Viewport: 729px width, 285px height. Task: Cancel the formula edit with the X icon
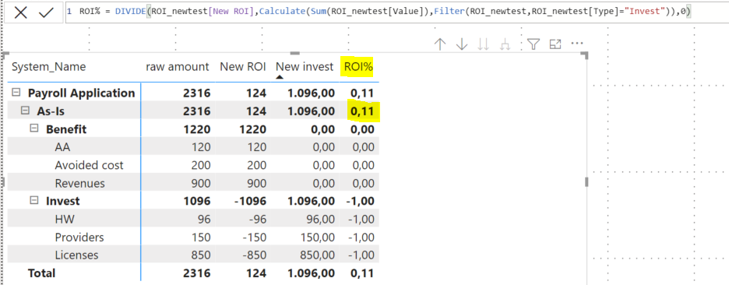(21, 12)
